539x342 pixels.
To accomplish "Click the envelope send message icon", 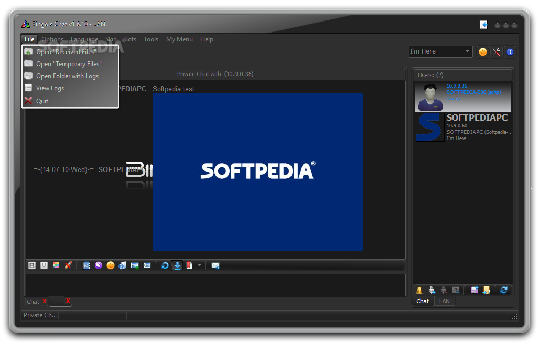I will (x=215, y=265).
